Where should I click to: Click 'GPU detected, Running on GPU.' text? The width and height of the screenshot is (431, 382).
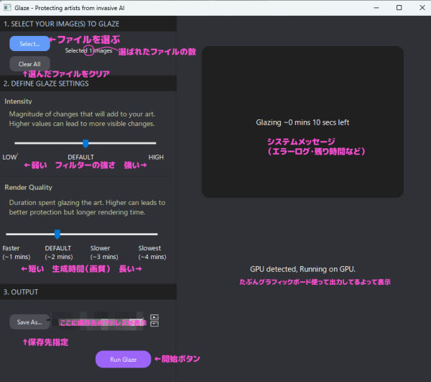[302, 269]
